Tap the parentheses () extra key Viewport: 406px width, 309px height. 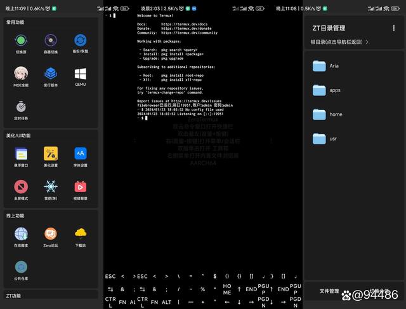click(227, 277)
